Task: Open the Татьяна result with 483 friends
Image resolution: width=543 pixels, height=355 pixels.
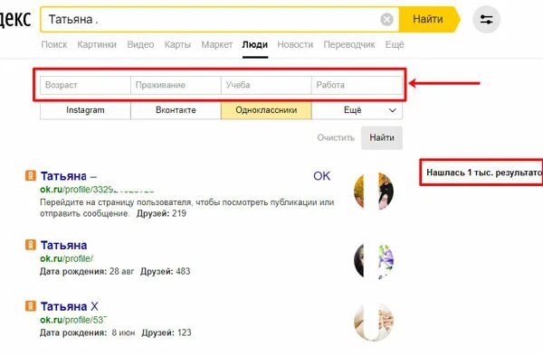Action: coord(64,245)
